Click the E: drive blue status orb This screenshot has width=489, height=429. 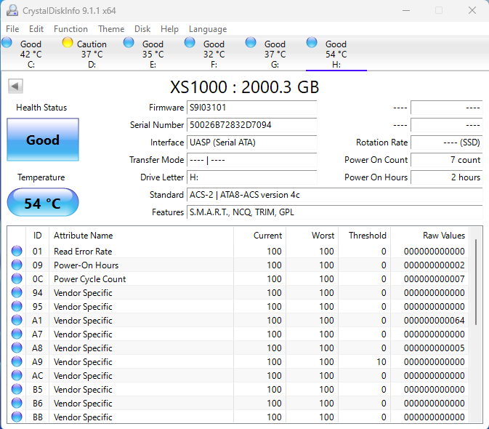coord(129,43)
